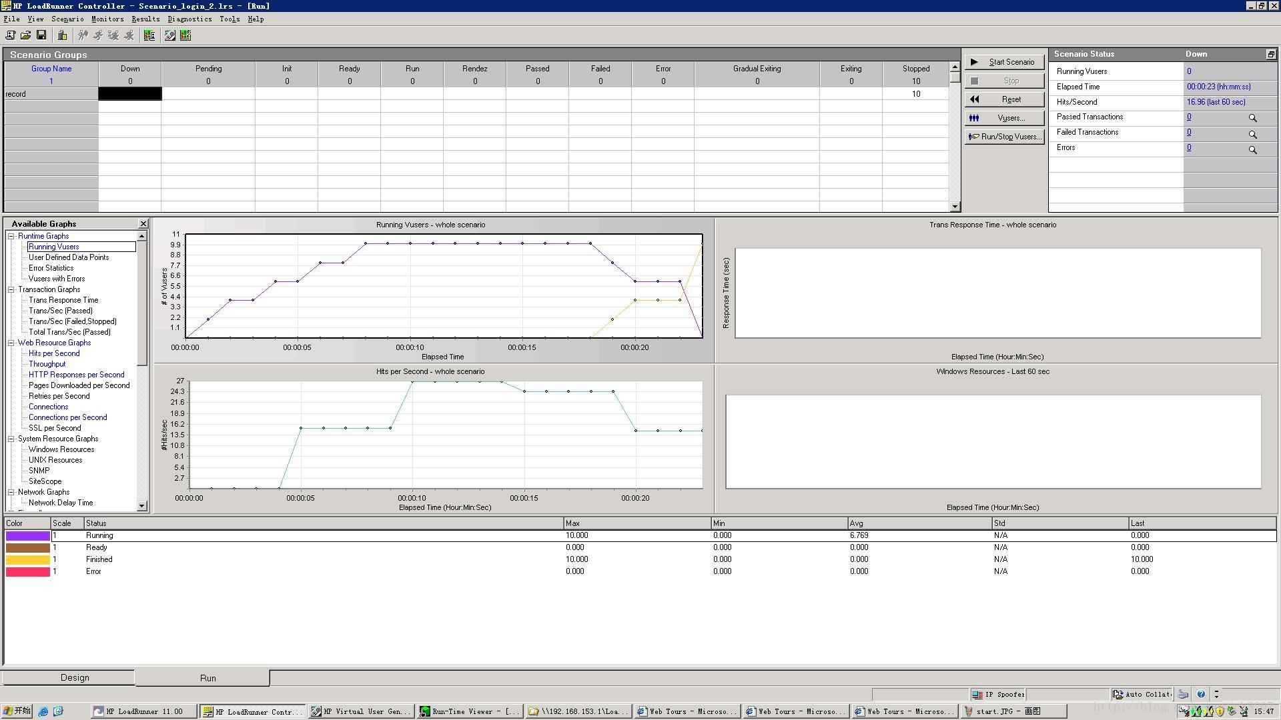The width and height of the screenshot is (1281, 720).
Task: Click magnifier next to Passed Transactions
Action: coord(1252,118)
